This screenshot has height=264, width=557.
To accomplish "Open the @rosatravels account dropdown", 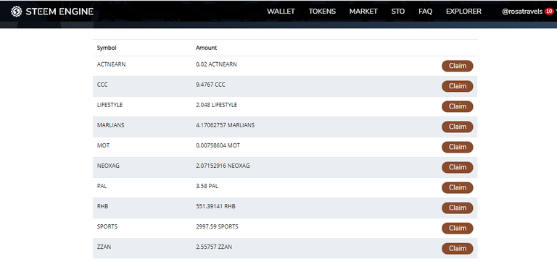I will pyautogui.click(x=522, y=12).
